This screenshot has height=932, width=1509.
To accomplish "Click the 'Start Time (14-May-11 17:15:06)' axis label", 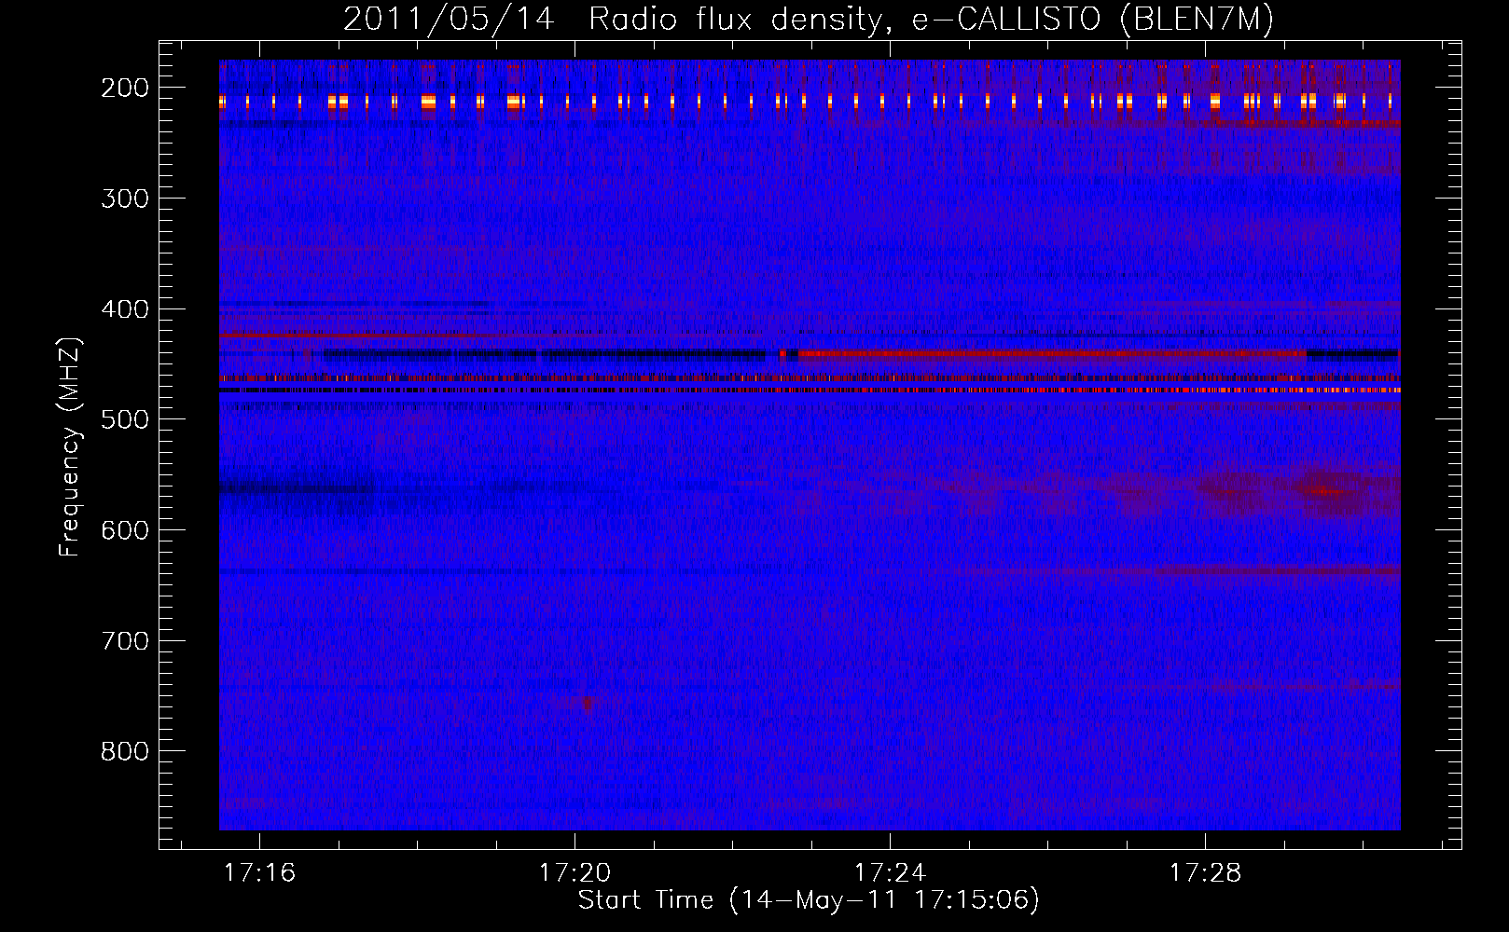I will pos(809,900).
